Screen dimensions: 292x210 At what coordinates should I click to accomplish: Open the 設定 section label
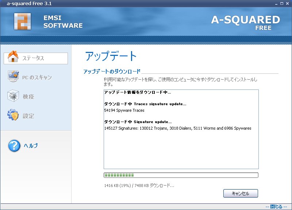28,116
